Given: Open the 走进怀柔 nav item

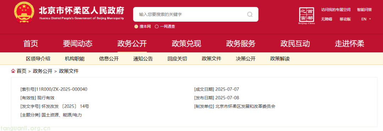Looking at the screenshot, I should point(350,44).
